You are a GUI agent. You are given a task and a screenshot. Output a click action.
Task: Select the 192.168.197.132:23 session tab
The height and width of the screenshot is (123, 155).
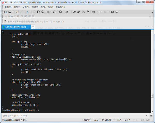(x=16, y=27)
